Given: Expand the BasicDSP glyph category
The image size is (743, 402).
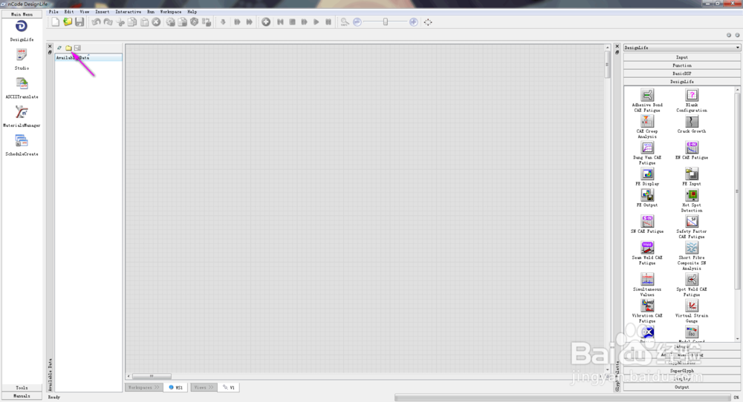Looking at the screenshot, I should pos(681,73).
